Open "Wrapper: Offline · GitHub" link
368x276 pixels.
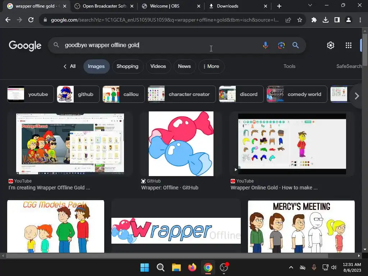(170, 188)
